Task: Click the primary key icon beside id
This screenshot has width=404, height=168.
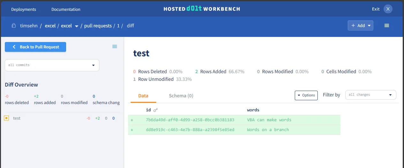Action: click(x=156, y=110)
